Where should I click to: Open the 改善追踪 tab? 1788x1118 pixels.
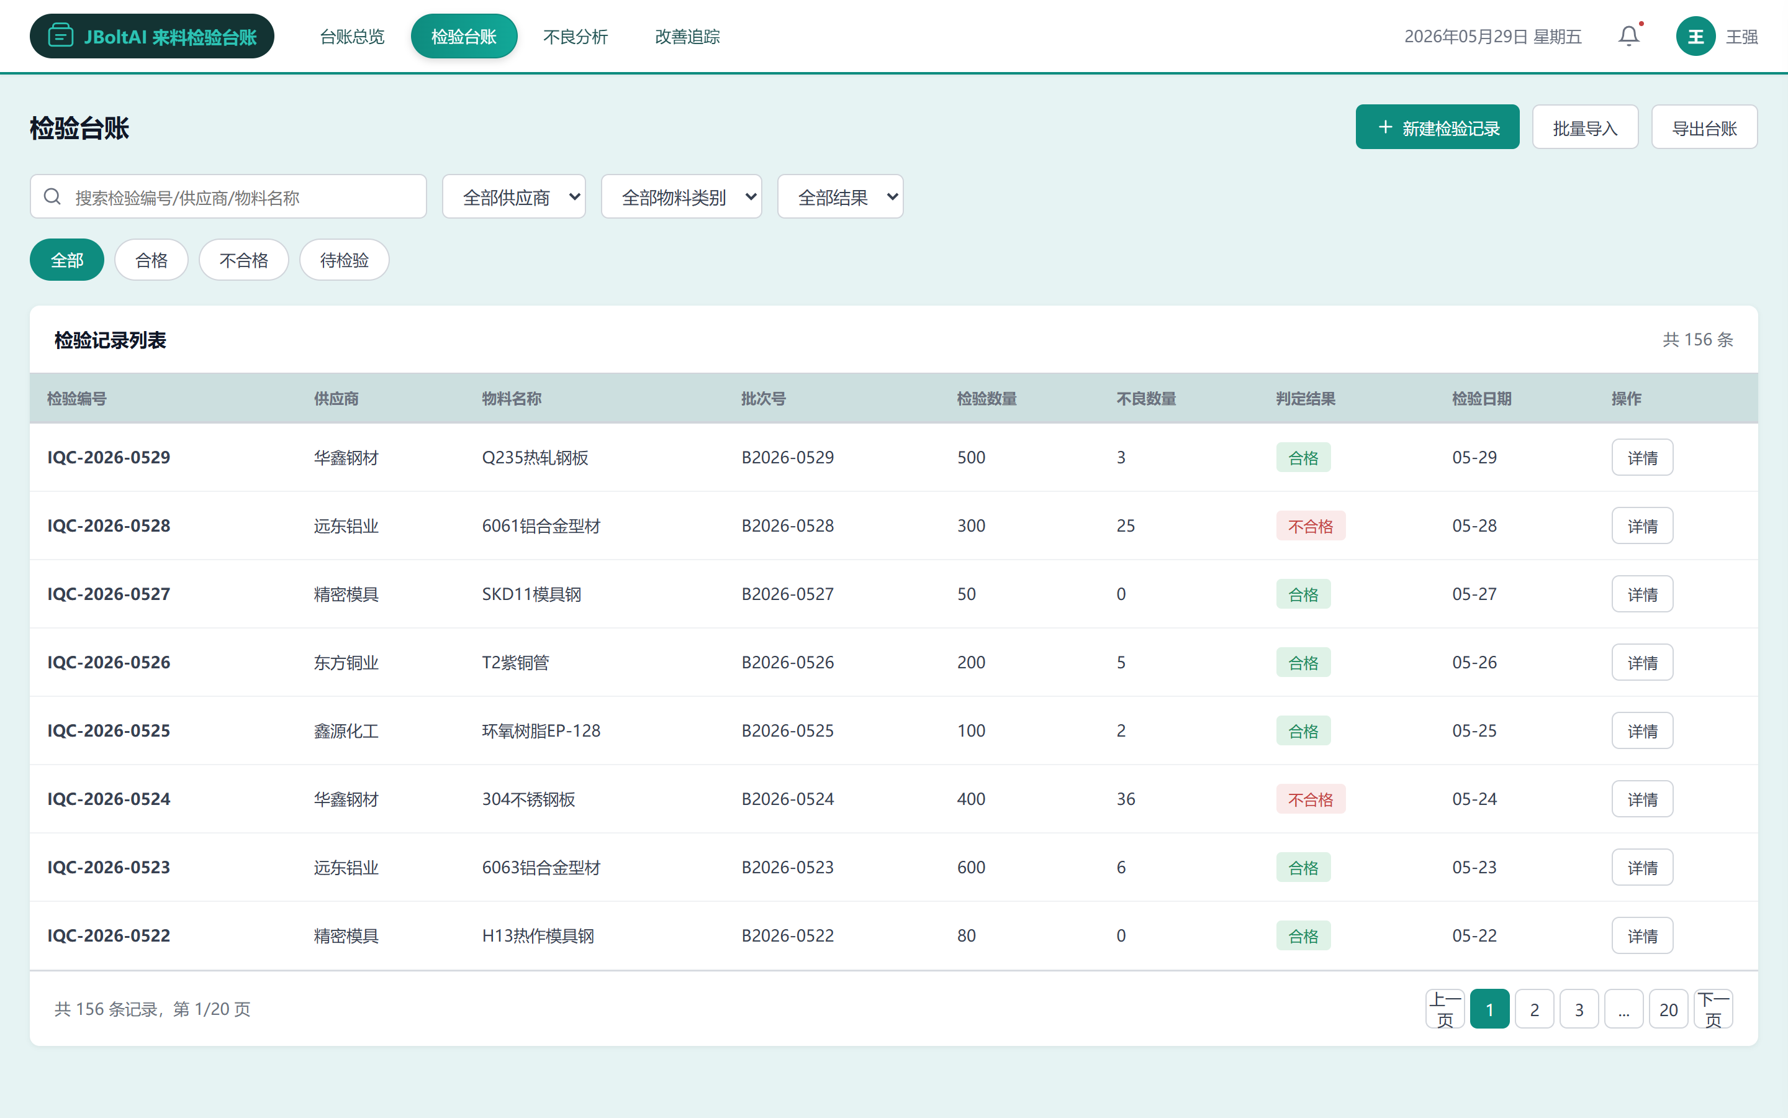pyautogui.click(x=687, y=36)
